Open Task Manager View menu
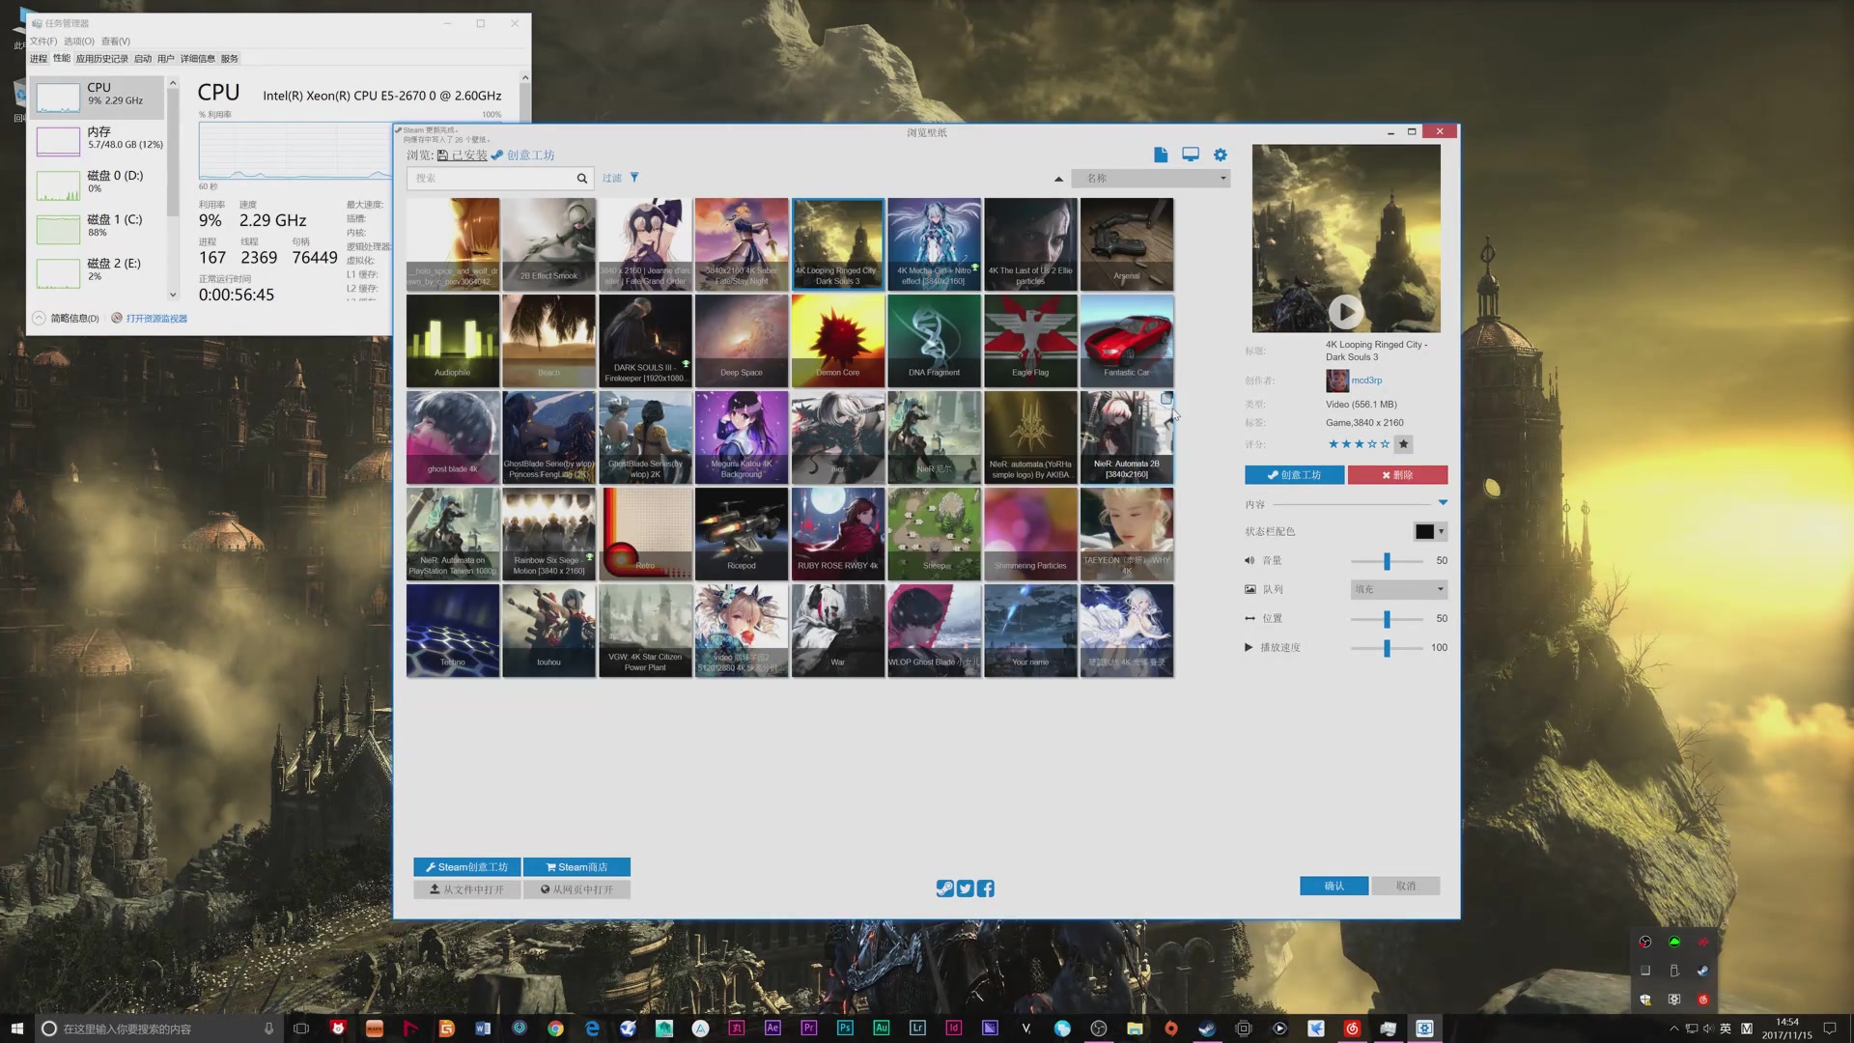This screenshot has height=1043, width=1854. click(116, 42)
